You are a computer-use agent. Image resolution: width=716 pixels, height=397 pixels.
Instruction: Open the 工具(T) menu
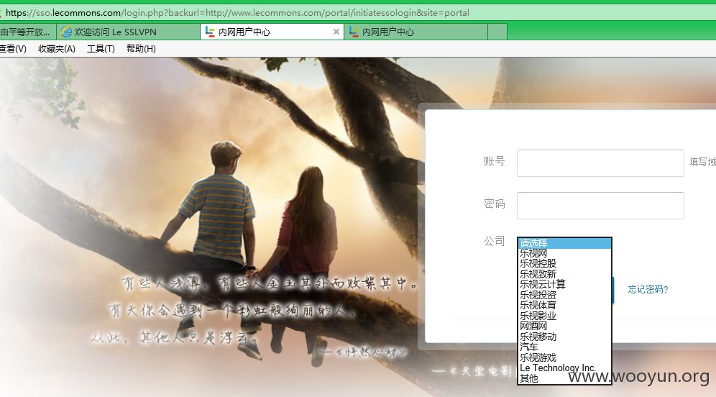(x=101, y=49)
